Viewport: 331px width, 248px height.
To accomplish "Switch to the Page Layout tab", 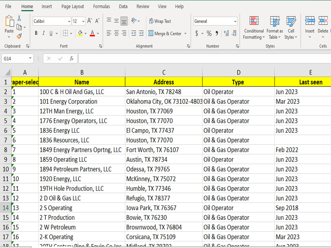I will pos(72,7).
